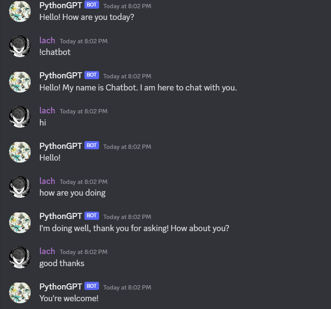Open lach's avatar beside 'good thanks' message
This screenshot has width=331, height=309.
(20, 257)
